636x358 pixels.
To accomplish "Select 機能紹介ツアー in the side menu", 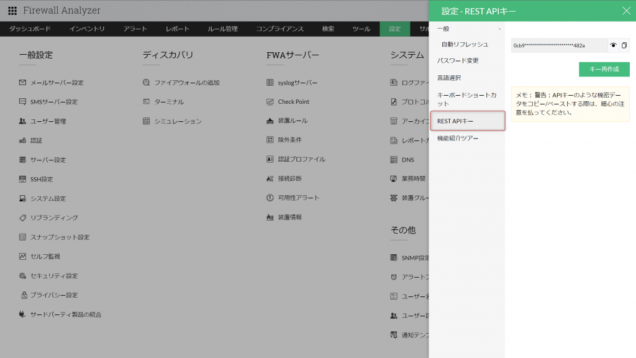I will pyautogui.click(x=458, y=138).
